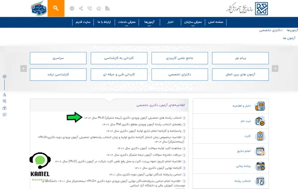Click the globe language icon in header
The width and height of the screenshot is (298, 189).
coord(72,8)
